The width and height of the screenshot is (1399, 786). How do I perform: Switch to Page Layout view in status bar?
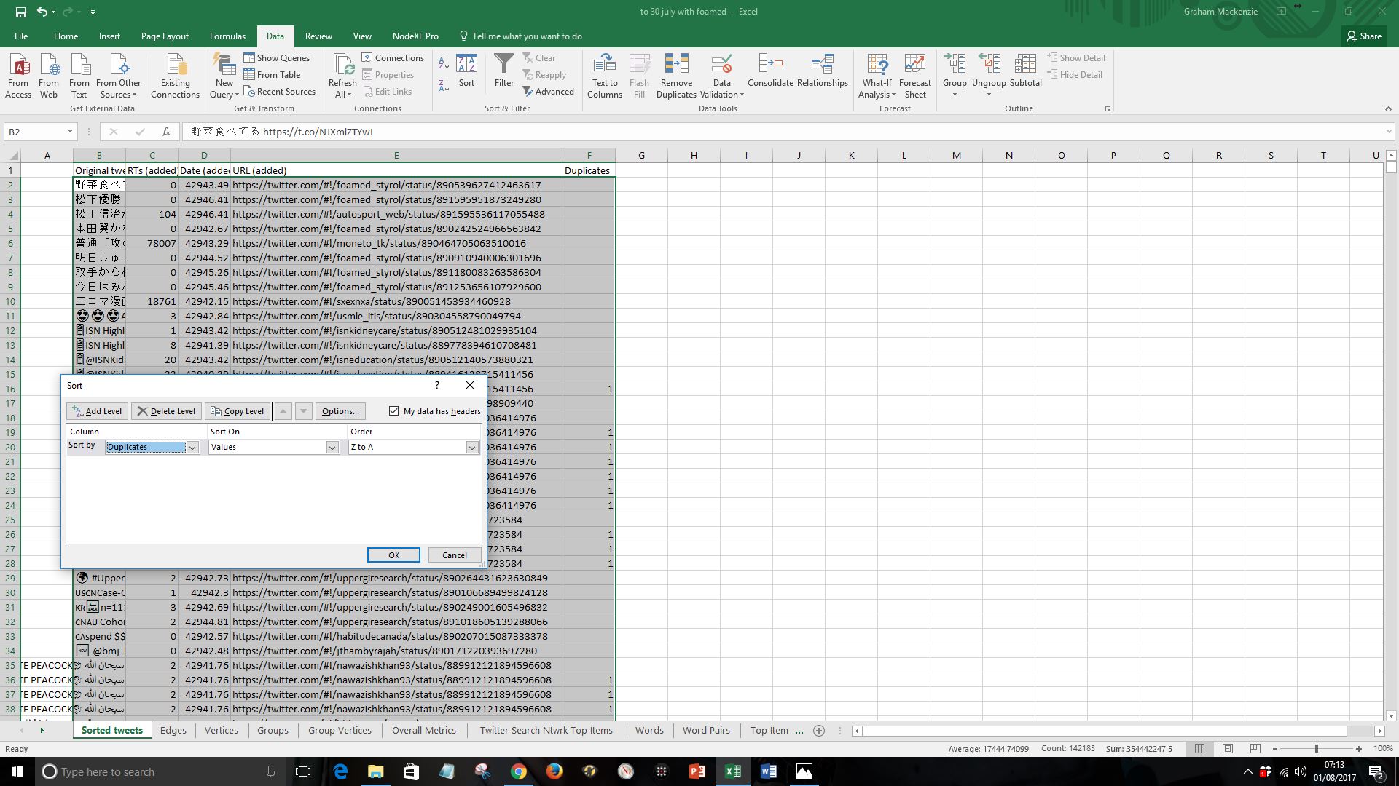[x=1228, y=749]
